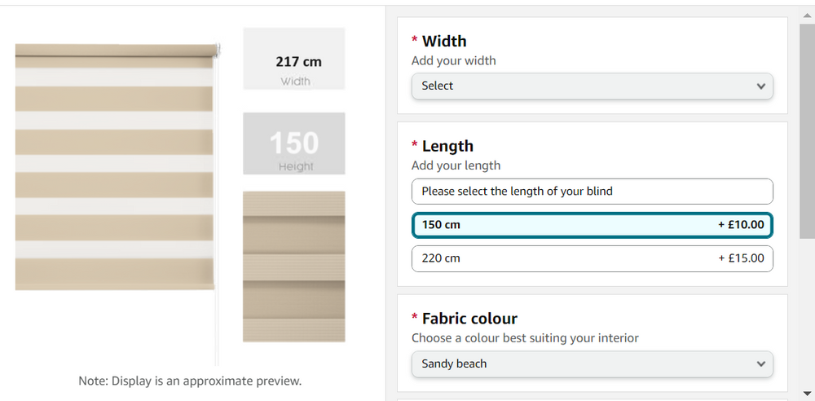Click the chevron arrow beside Sandy beach
815x401 pixels.
pyautogui.click(x=761, y=364)
